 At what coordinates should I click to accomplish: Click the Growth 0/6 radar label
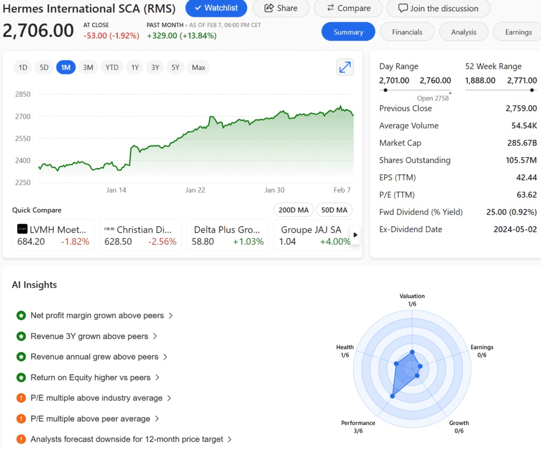459,427
